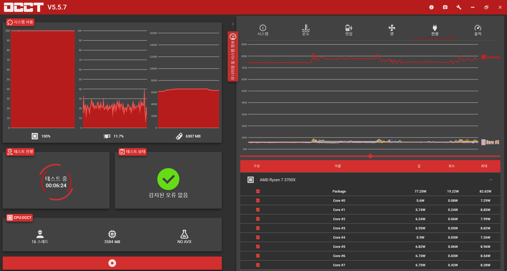The image size is (507, 271).
Task: Sort by the 최소 column header
Action: pos(452,166)
